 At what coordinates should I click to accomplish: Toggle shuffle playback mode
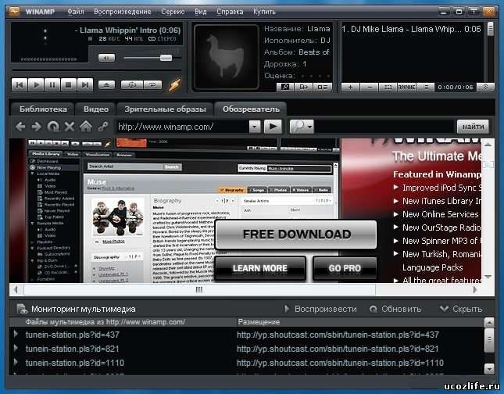coord(131,85)
